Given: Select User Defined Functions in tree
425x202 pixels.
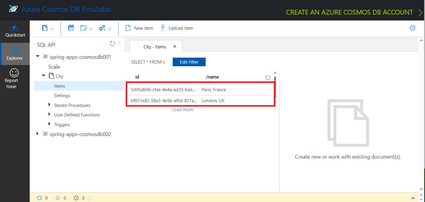Looking at the screenshot, I should pyautogui.click(x=77, y=115).
